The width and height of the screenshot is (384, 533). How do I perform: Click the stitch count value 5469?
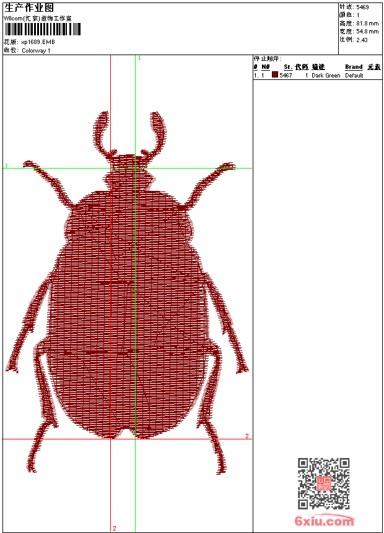coord(363,7)
